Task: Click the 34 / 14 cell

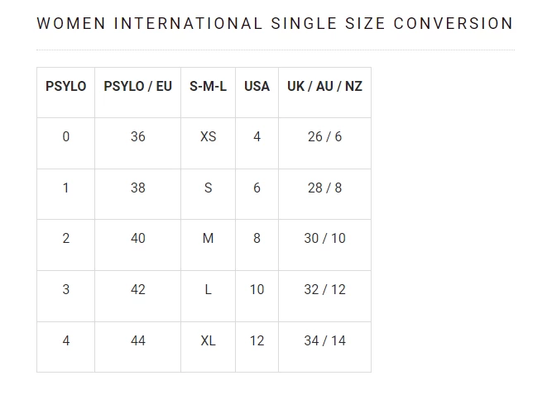Action: coord(324,341)
